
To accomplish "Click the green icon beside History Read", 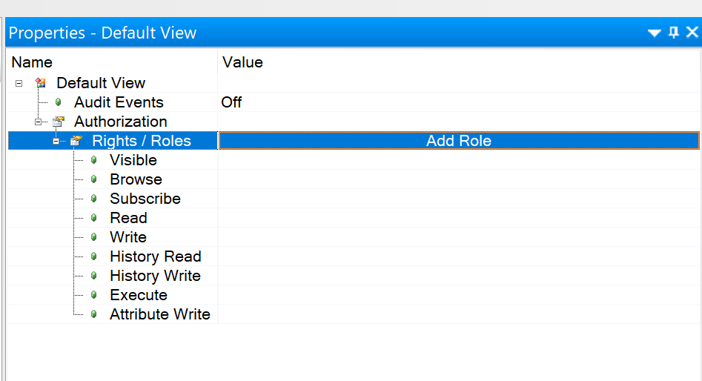I will tap(94, 256).
